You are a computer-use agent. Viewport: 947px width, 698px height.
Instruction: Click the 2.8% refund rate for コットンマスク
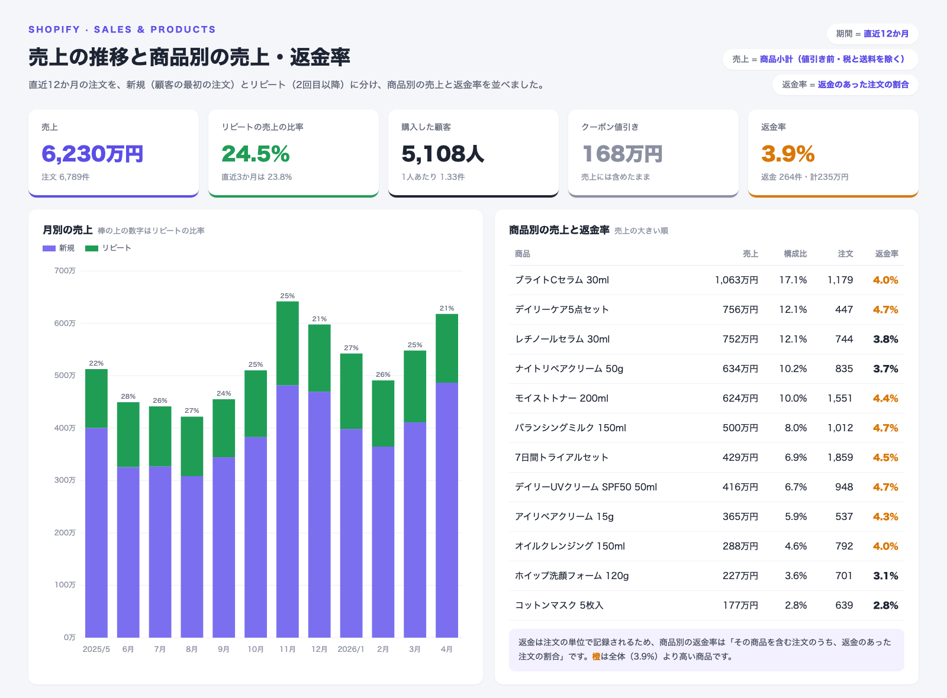(885, 606)
